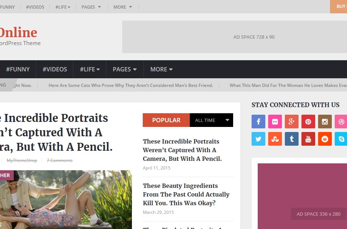
Task: Select #VIDEOS in the top gray bar
Action: [35, 7]
